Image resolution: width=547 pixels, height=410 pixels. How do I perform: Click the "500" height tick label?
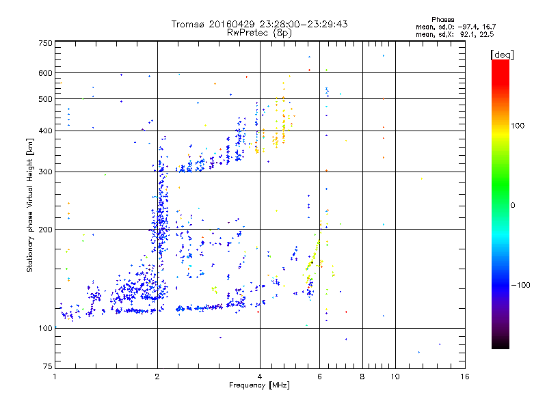pyautogui.click(x=45, y=99)
